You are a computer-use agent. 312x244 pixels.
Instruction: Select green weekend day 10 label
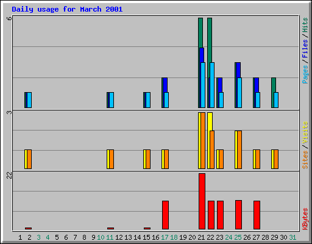click(101, 237)
